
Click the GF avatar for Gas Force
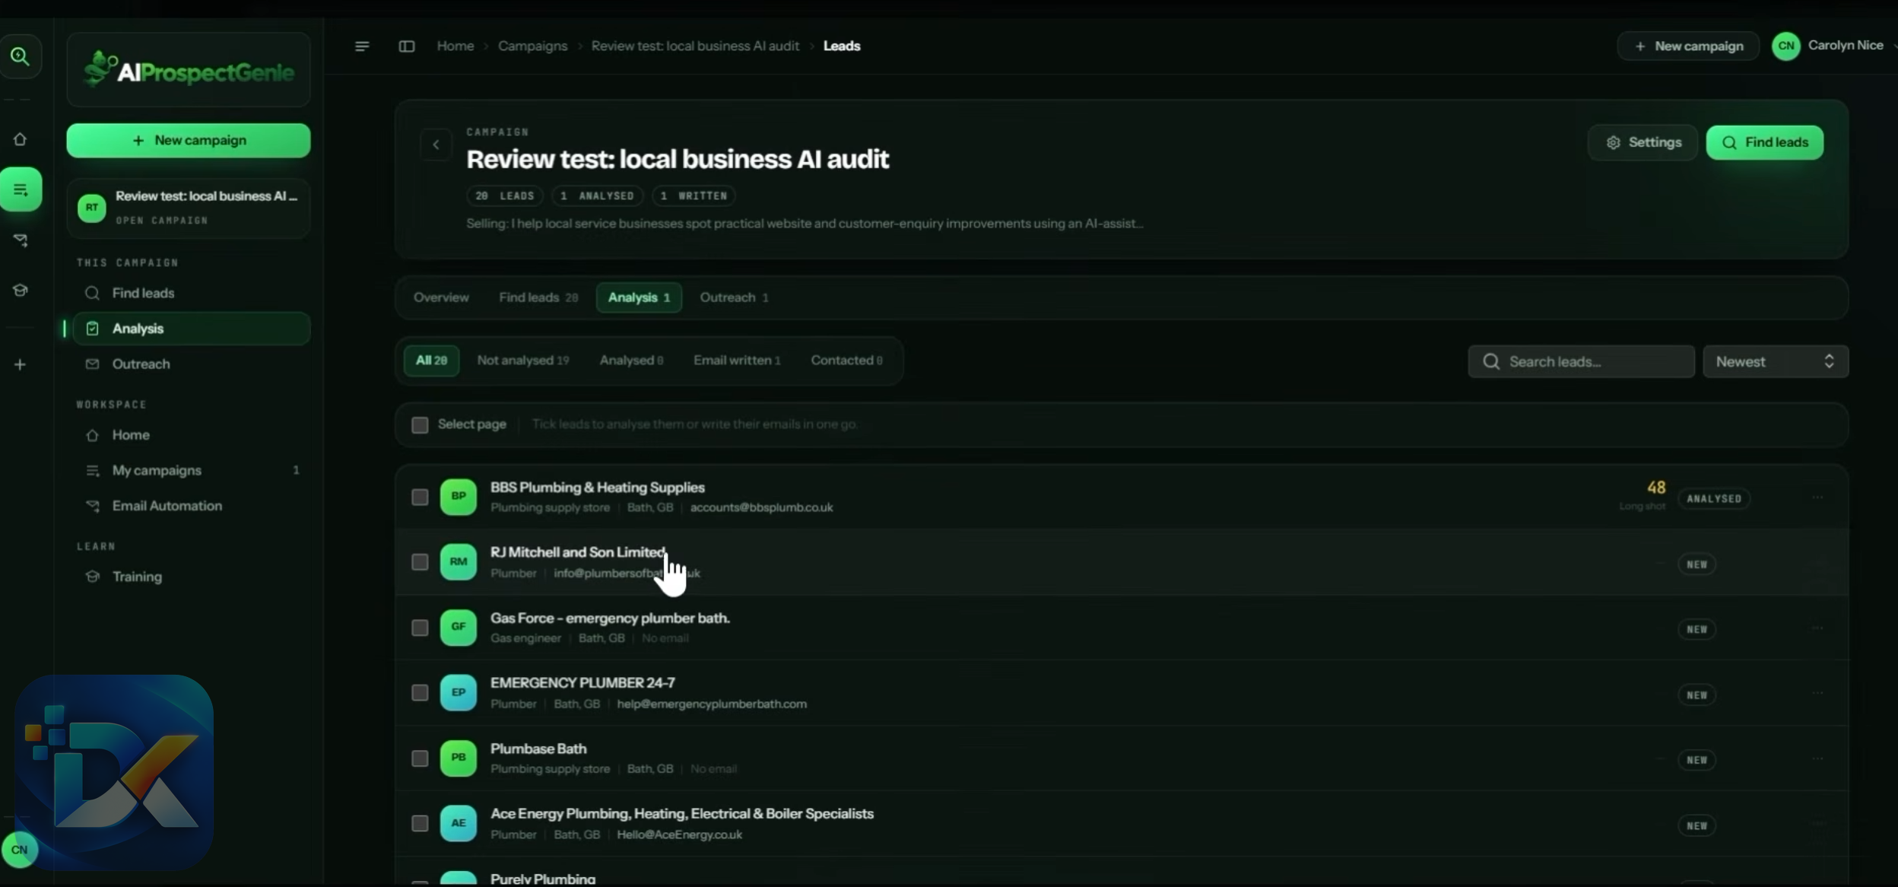click(x=459, y=628)
